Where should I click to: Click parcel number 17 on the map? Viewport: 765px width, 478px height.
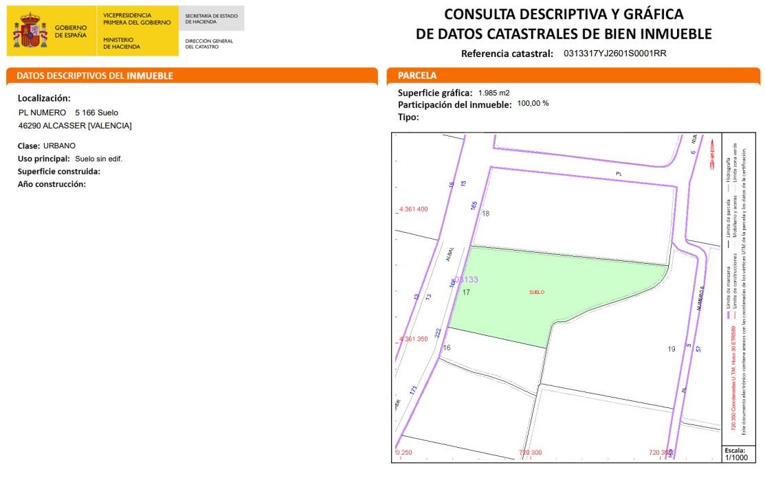click(x=466, y=293)
